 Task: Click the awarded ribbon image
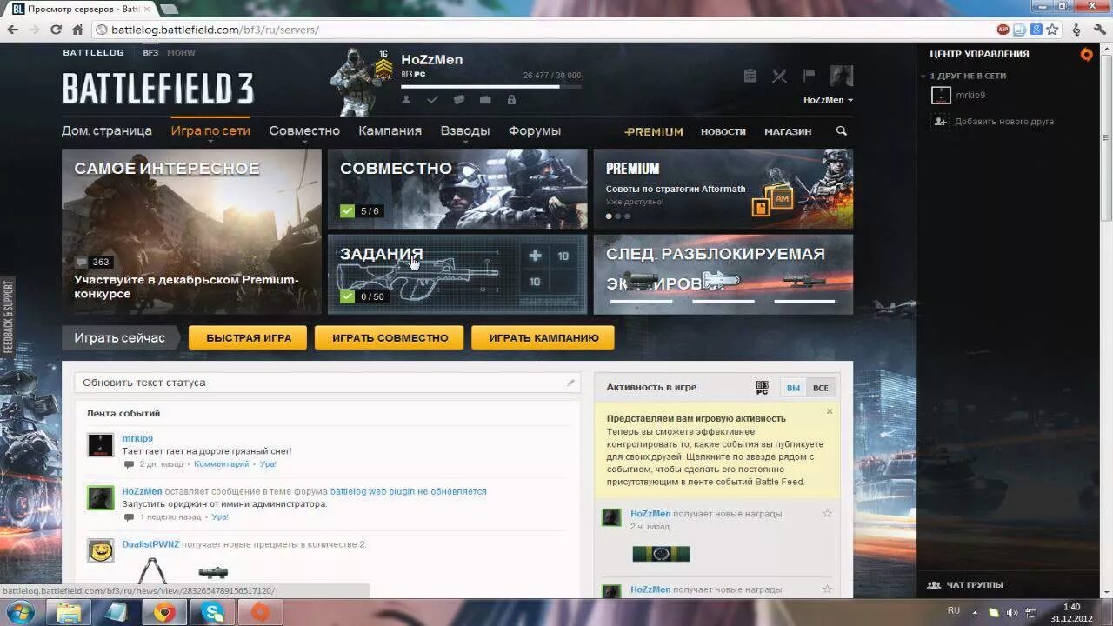pos(661,554)
